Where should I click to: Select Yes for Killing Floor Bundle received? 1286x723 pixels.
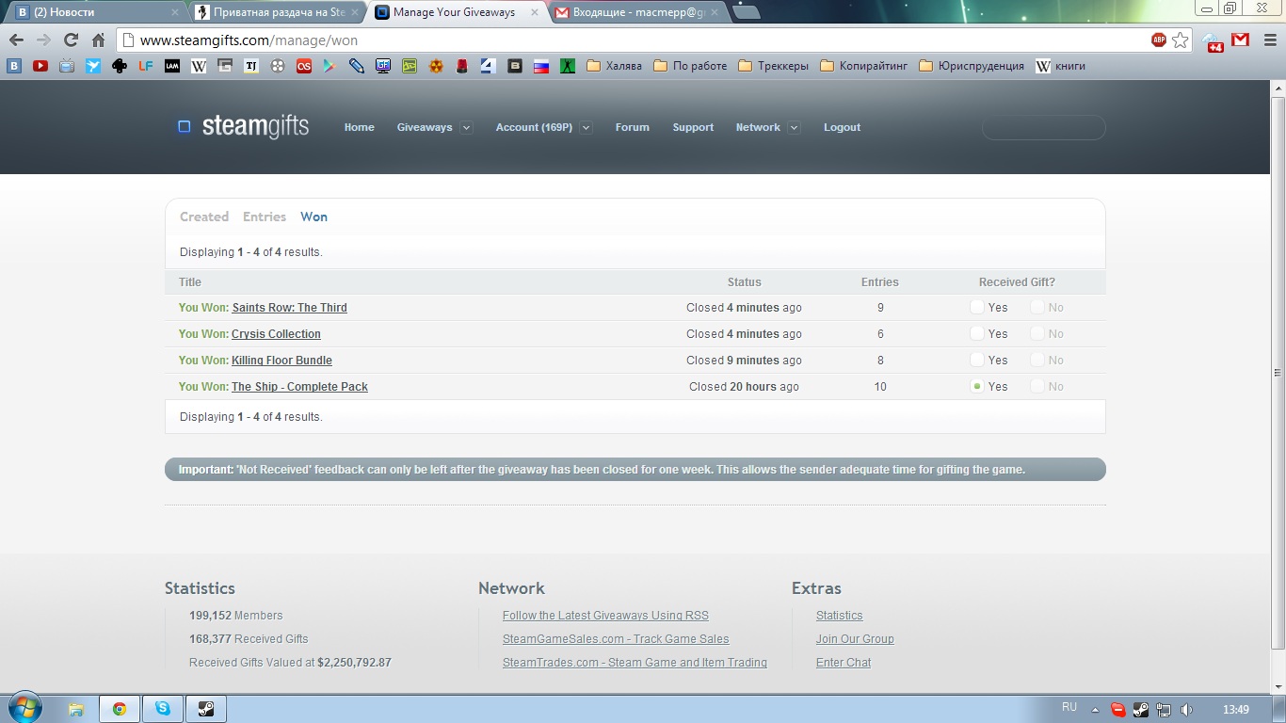pyautogui.click(x=977, y=361)
